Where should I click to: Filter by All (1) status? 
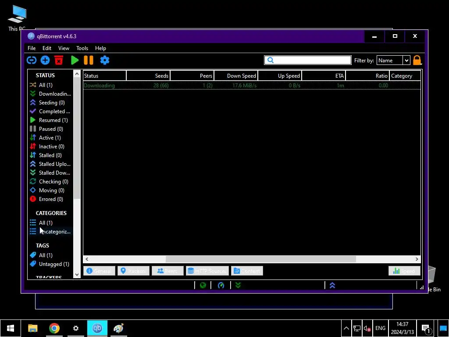click(x=50, y=85)
